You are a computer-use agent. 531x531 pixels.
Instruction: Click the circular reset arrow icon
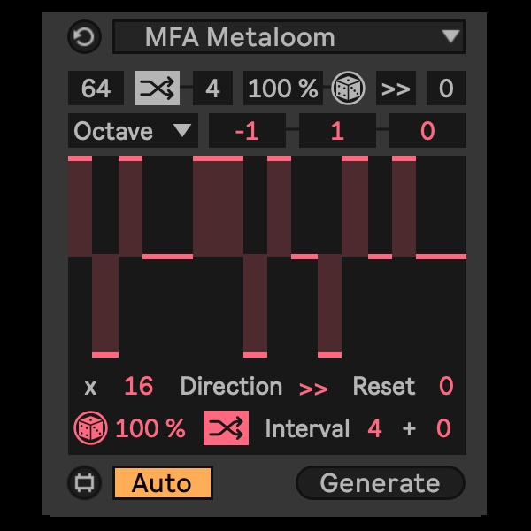tap(84, 36)
